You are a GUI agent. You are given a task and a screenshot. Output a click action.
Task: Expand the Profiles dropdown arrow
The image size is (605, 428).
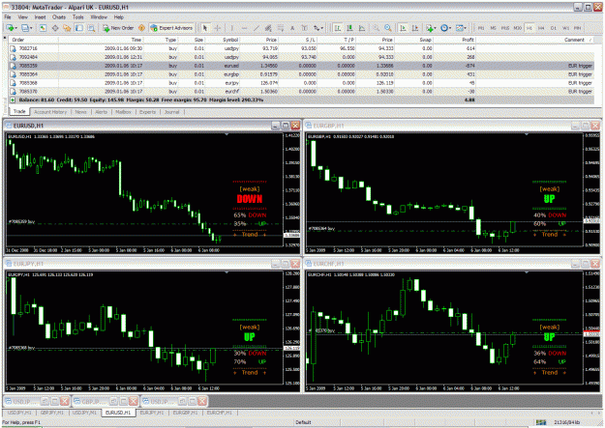tap(31, 28)
